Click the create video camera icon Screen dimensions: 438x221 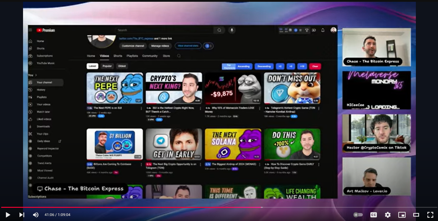(x=314, y=30)
